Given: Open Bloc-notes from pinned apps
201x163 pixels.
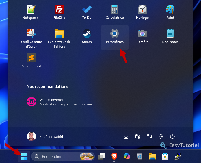Looking at the screenshot, I should coord(170,37).
